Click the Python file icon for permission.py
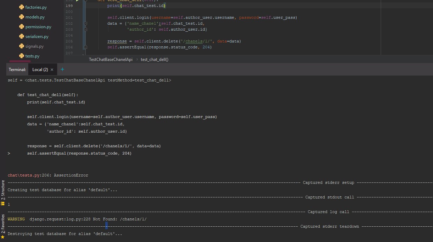Viewport: 433px width, 242px height. 21,26
